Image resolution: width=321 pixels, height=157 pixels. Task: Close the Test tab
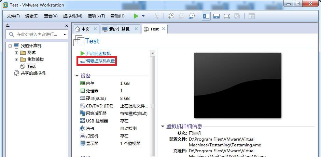tap(163, 29)
